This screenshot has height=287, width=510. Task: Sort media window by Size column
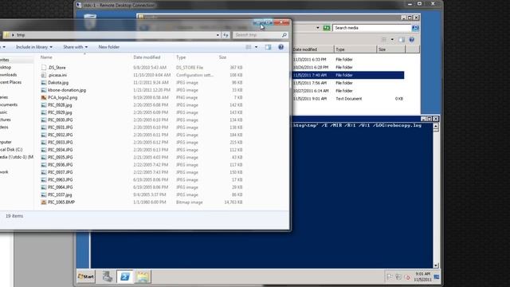pyautogui.click(x=391, y=49)
